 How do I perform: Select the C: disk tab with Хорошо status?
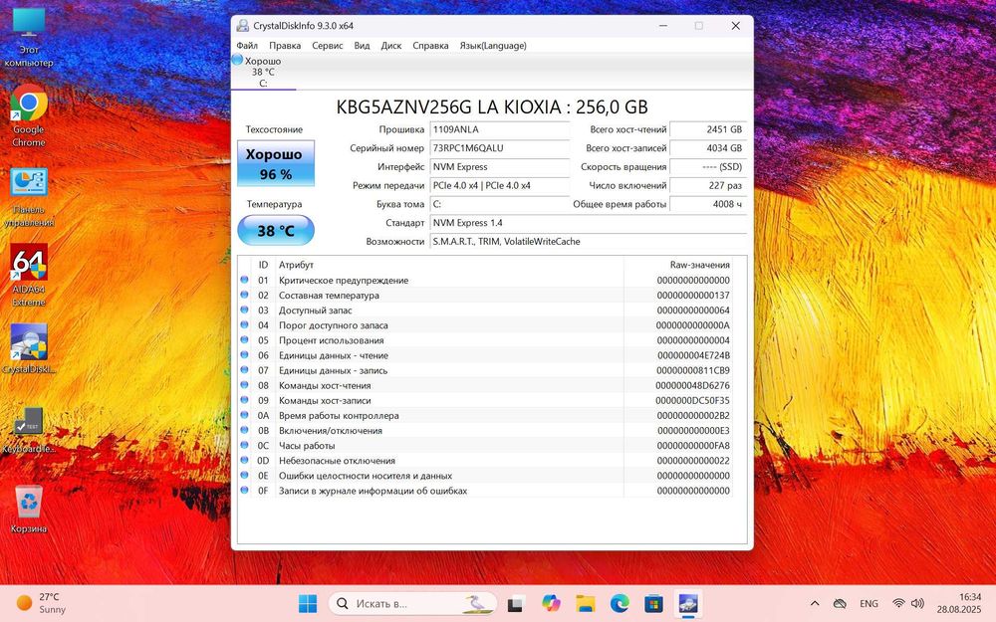[263, 72]
